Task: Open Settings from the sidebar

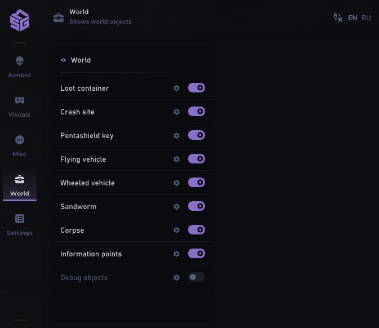Action: pyautogui.click(x=20, y=224)
